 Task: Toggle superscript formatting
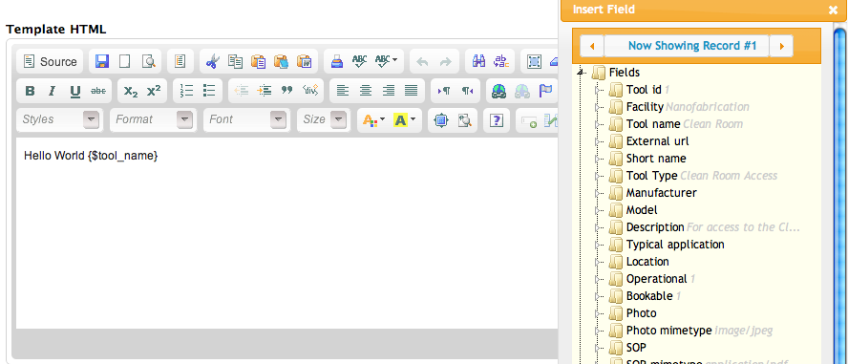[x=154, y=91]
